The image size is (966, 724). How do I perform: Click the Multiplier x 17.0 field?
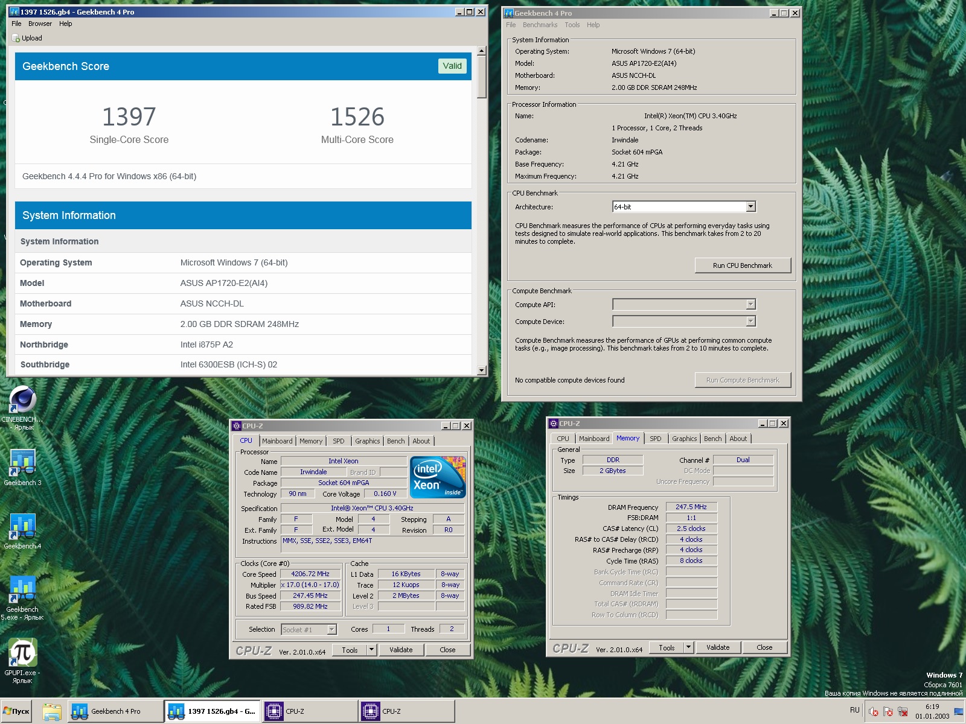tap(310, 585)
